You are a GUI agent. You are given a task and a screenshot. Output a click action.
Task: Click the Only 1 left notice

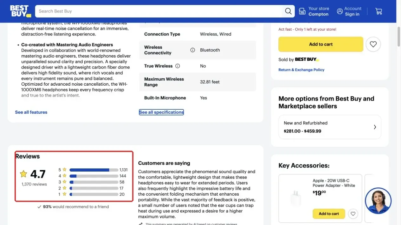(307, 29)
